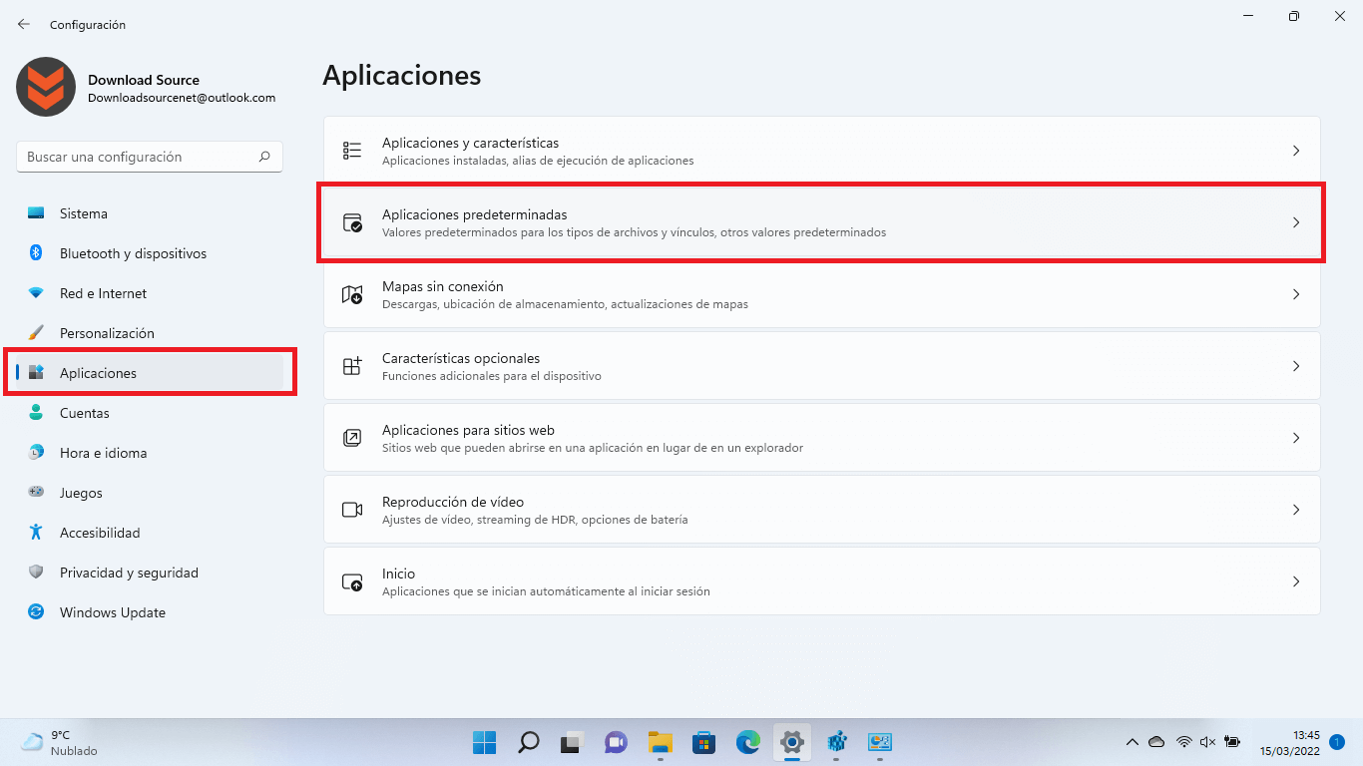
Task: Select Red e Internet in sidebar
Action: (150, 293)
